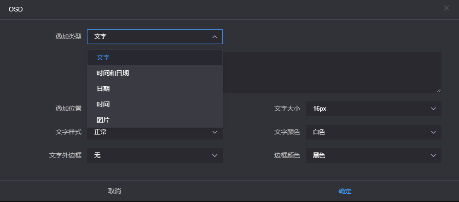
Task: Click the textarea resize handle corner
Action: 439,90
